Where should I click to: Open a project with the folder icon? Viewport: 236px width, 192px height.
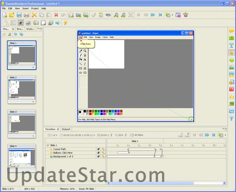(12, 15)
